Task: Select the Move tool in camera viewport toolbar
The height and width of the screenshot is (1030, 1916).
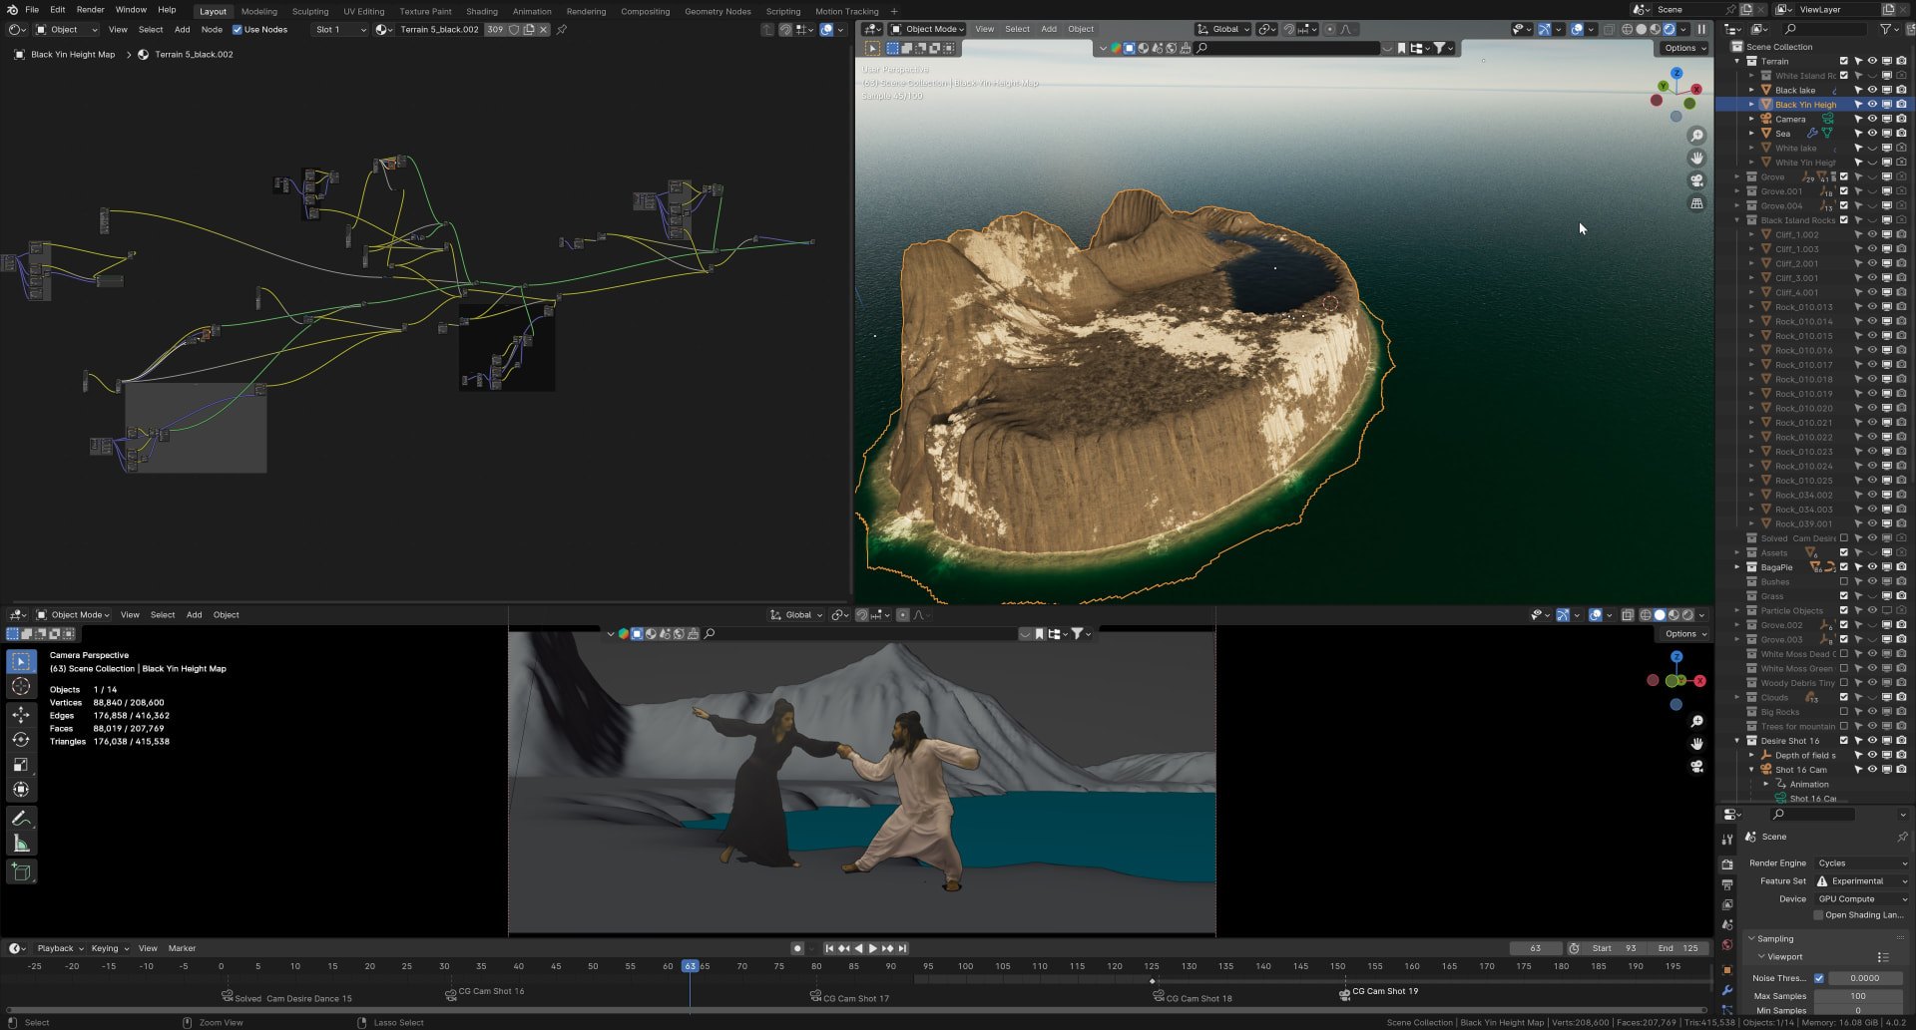Action: [21, 714]
